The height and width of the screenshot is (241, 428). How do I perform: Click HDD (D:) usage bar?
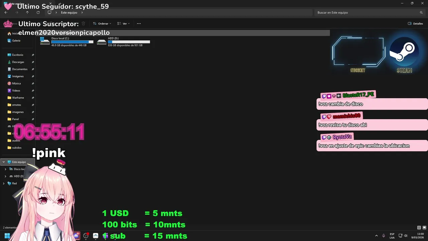click(x=129, y=42)
